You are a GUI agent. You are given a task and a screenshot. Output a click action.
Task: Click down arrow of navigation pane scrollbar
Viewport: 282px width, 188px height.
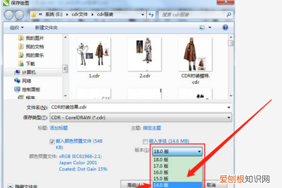(x=65, y=96)
